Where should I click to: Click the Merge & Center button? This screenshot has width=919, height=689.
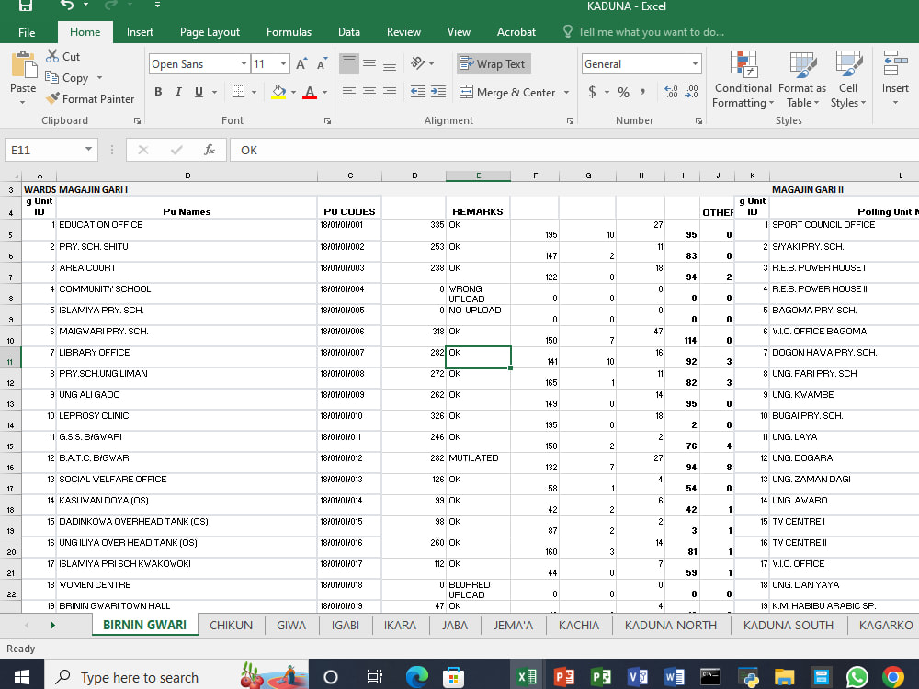pyautogui.click(x=507, y=92)
